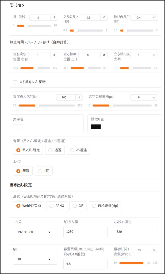Choose APNG export format

point(57,206)
